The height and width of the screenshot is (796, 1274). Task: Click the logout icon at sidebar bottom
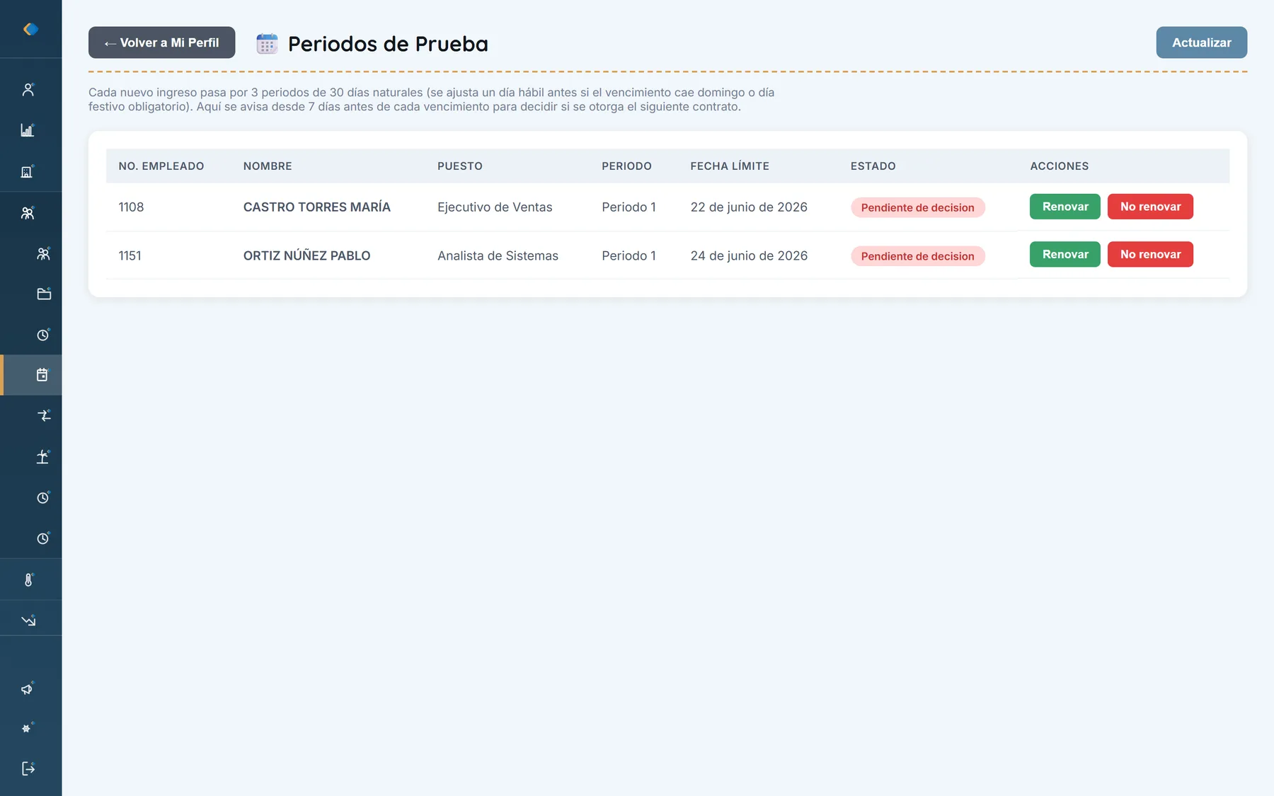[x=28, y=768]
